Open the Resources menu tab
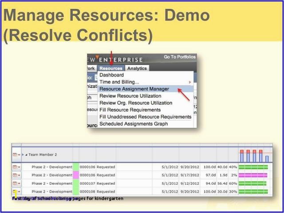This screenshot has height=213, width=284. (110, 68)
